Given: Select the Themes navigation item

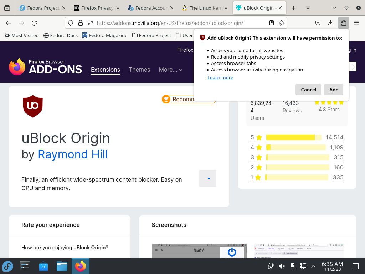Looking at the screenshot, I should point(139,70).
